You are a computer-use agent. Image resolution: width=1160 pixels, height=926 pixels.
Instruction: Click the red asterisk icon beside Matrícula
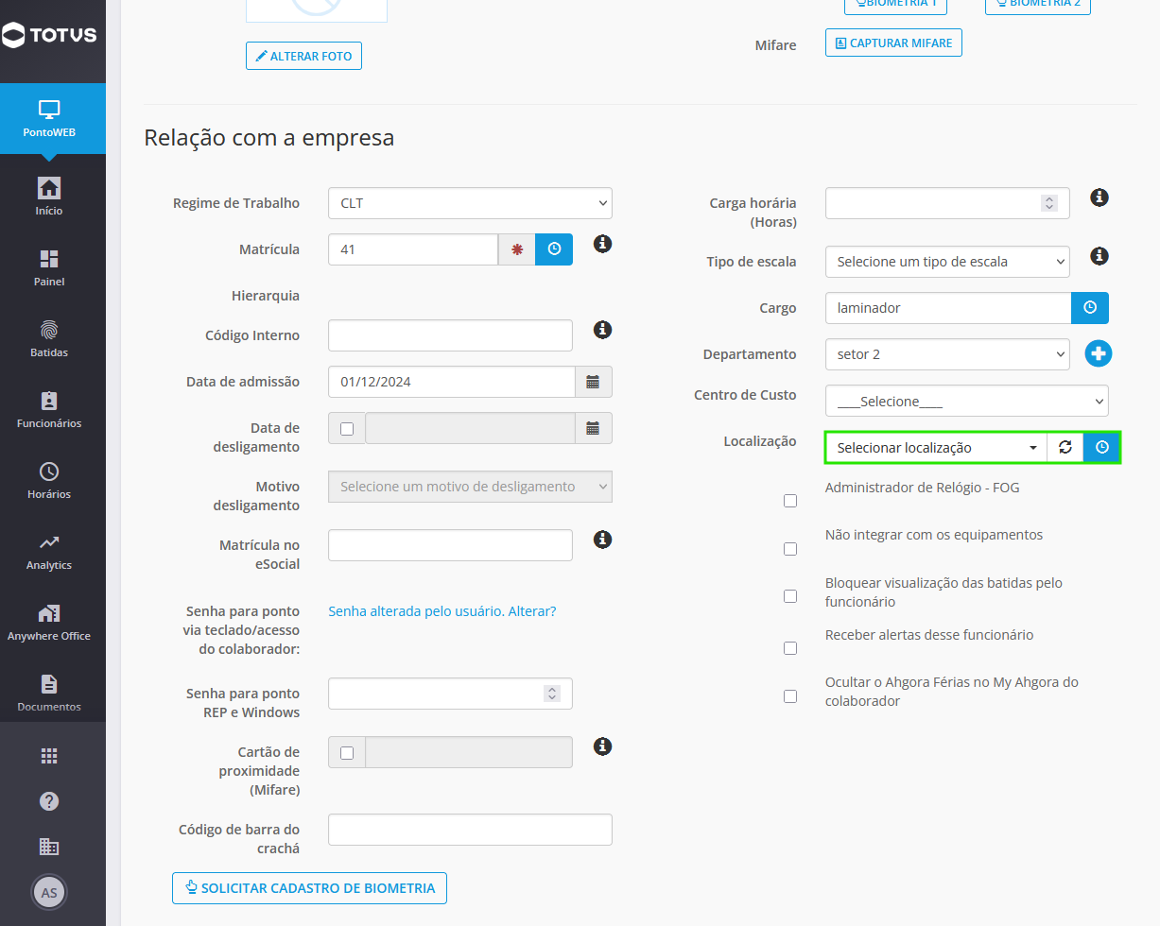pos(517,249)
